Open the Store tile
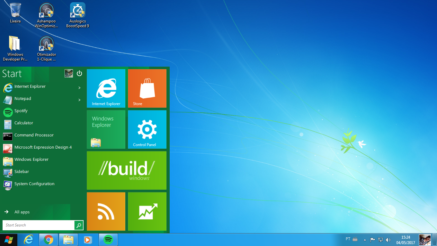Screen dimensions: 437x246 point(147,88)
